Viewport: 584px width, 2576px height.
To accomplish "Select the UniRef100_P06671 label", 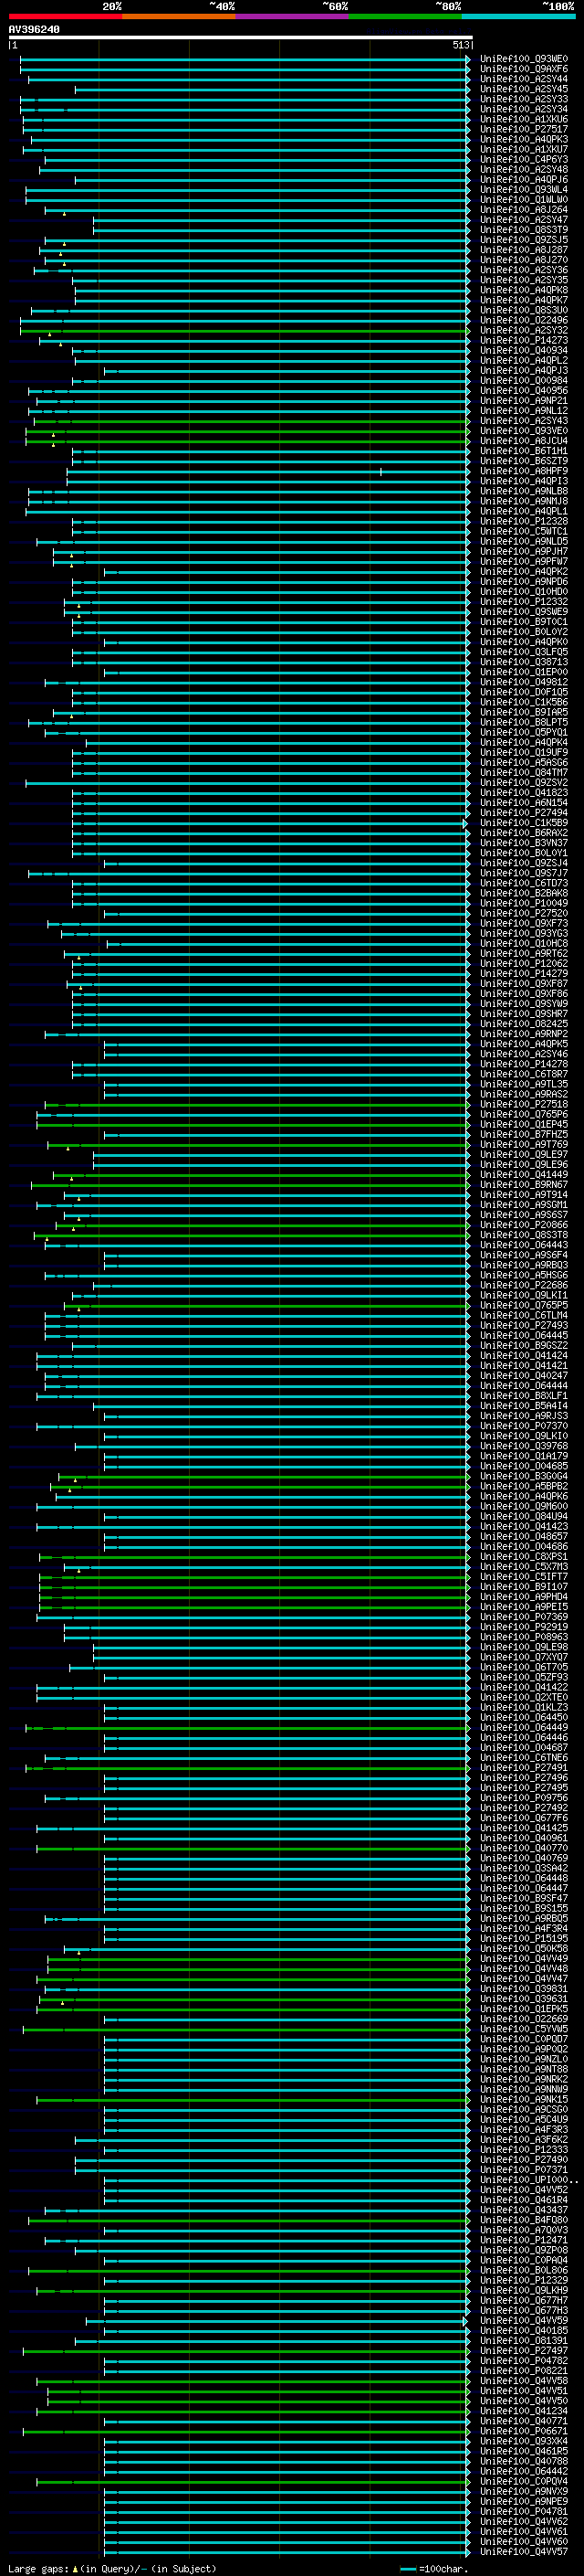I will (524, 2431).
